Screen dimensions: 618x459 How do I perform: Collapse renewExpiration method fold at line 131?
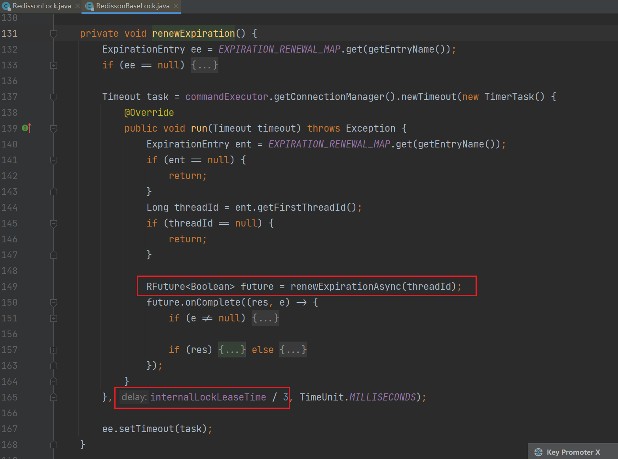pos(54,34)
